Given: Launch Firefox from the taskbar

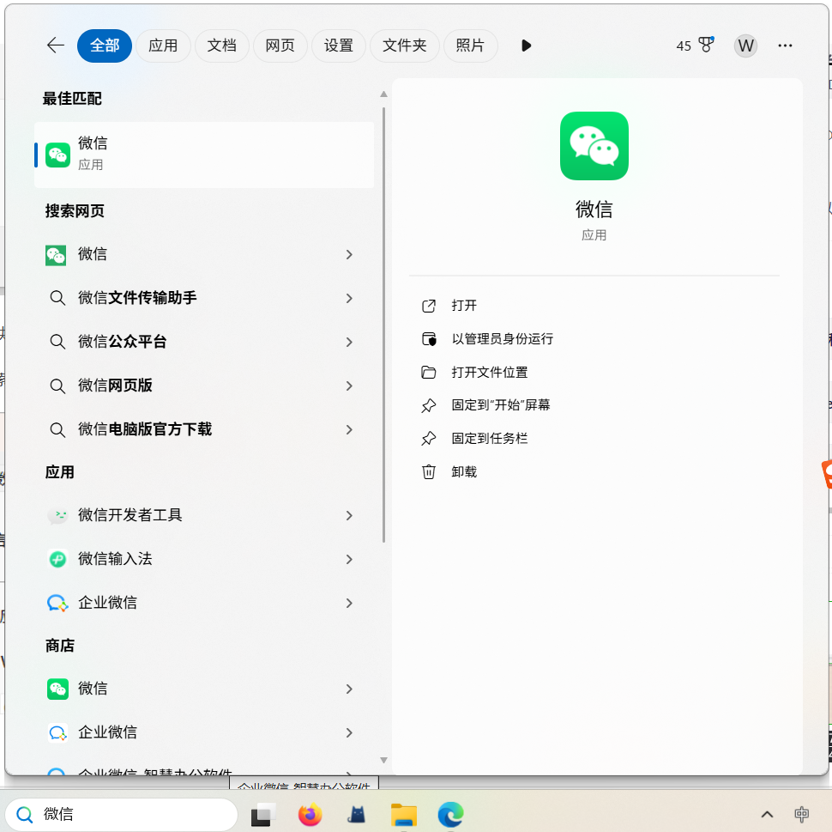Looking at the screenshot, I should tap(310, 815).
